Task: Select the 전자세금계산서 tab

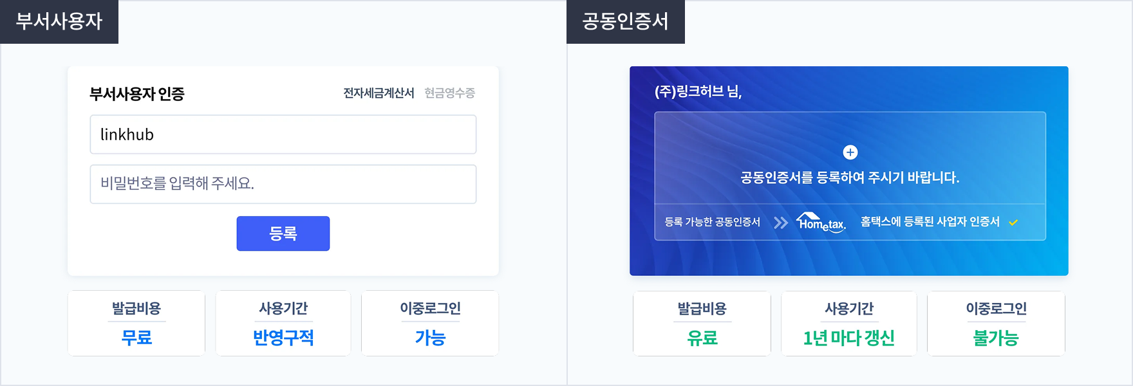Action: [377, 92]
